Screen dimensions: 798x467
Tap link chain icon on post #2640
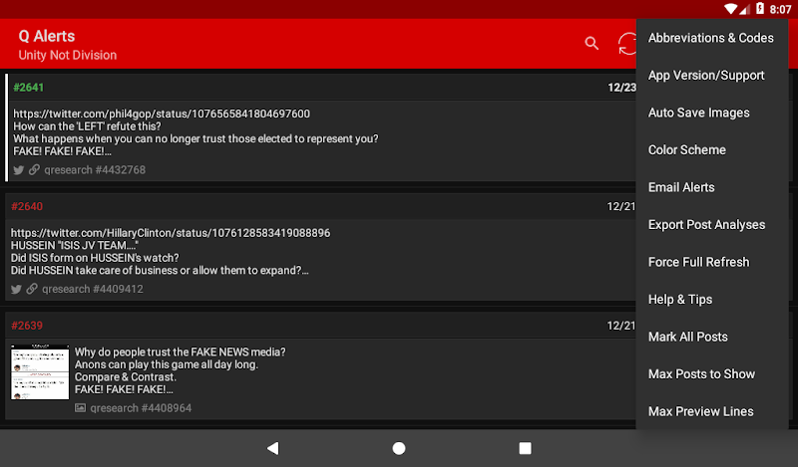point(32,289)
